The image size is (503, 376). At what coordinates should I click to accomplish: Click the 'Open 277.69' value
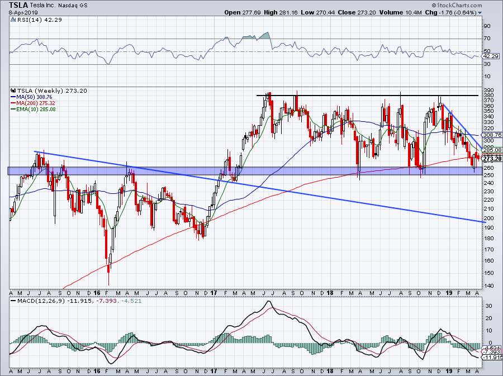point(242,12)
